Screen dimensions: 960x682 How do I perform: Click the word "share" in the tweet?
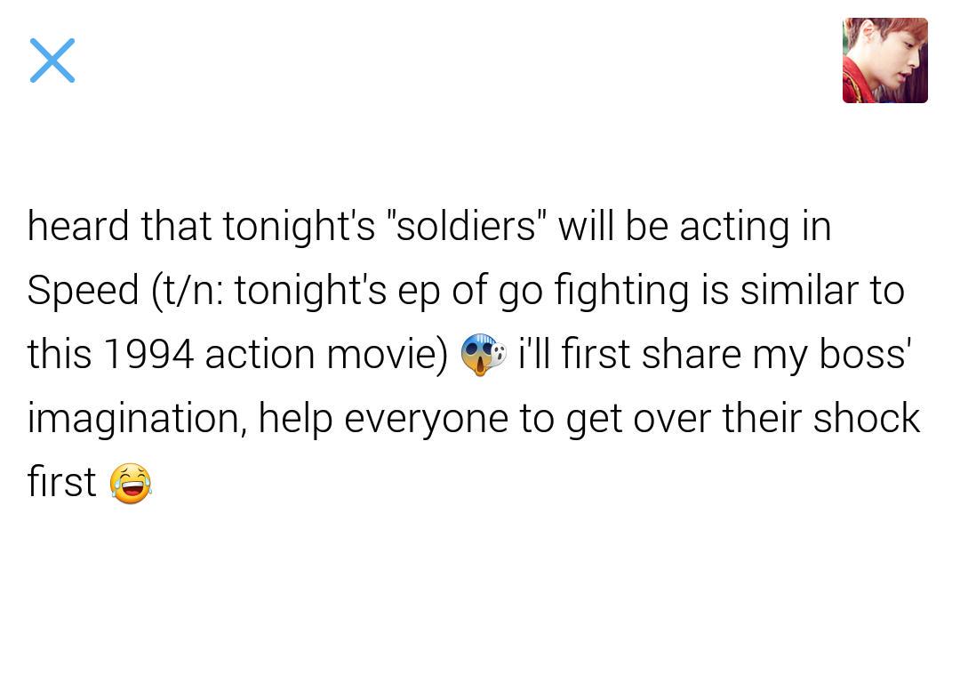[691, 354]
